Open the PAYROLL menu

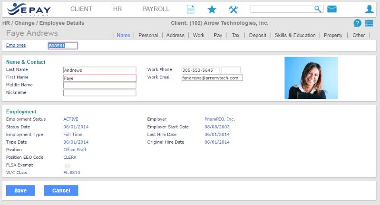coord(156,9)
